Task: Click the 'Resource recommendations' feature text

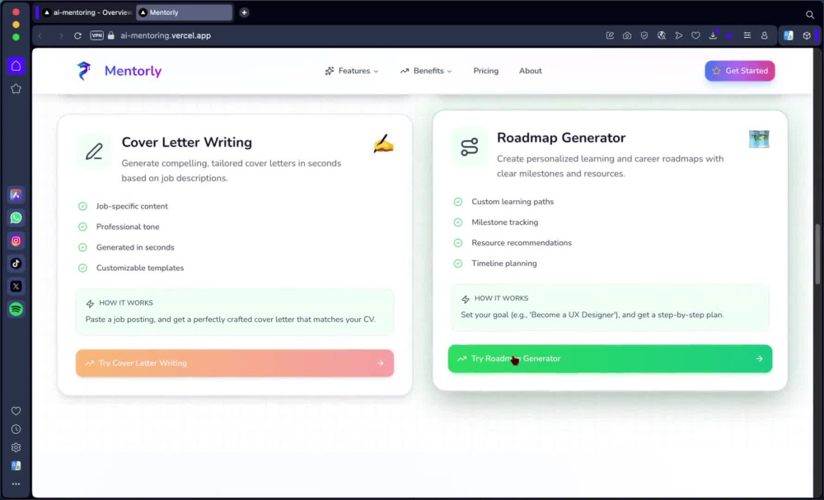Action: [x=522, y=243]
